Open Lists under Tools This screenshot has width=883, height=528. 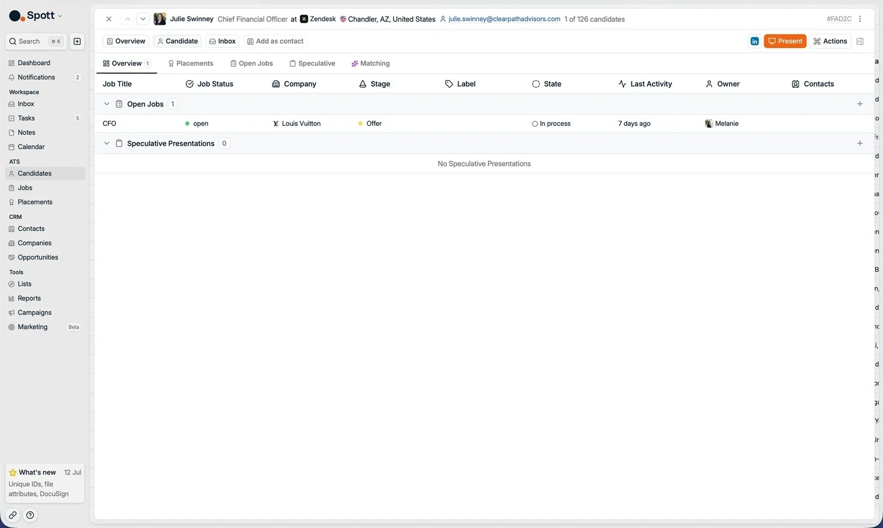[x=45, y=284]
